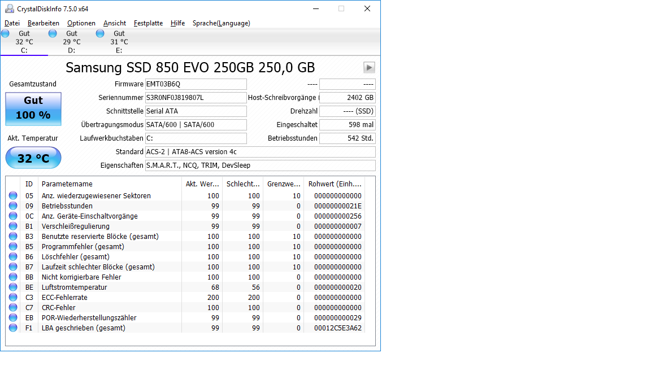651x366 pixels.
Task: Open the Bearbeiten menu
Action: 43,23
